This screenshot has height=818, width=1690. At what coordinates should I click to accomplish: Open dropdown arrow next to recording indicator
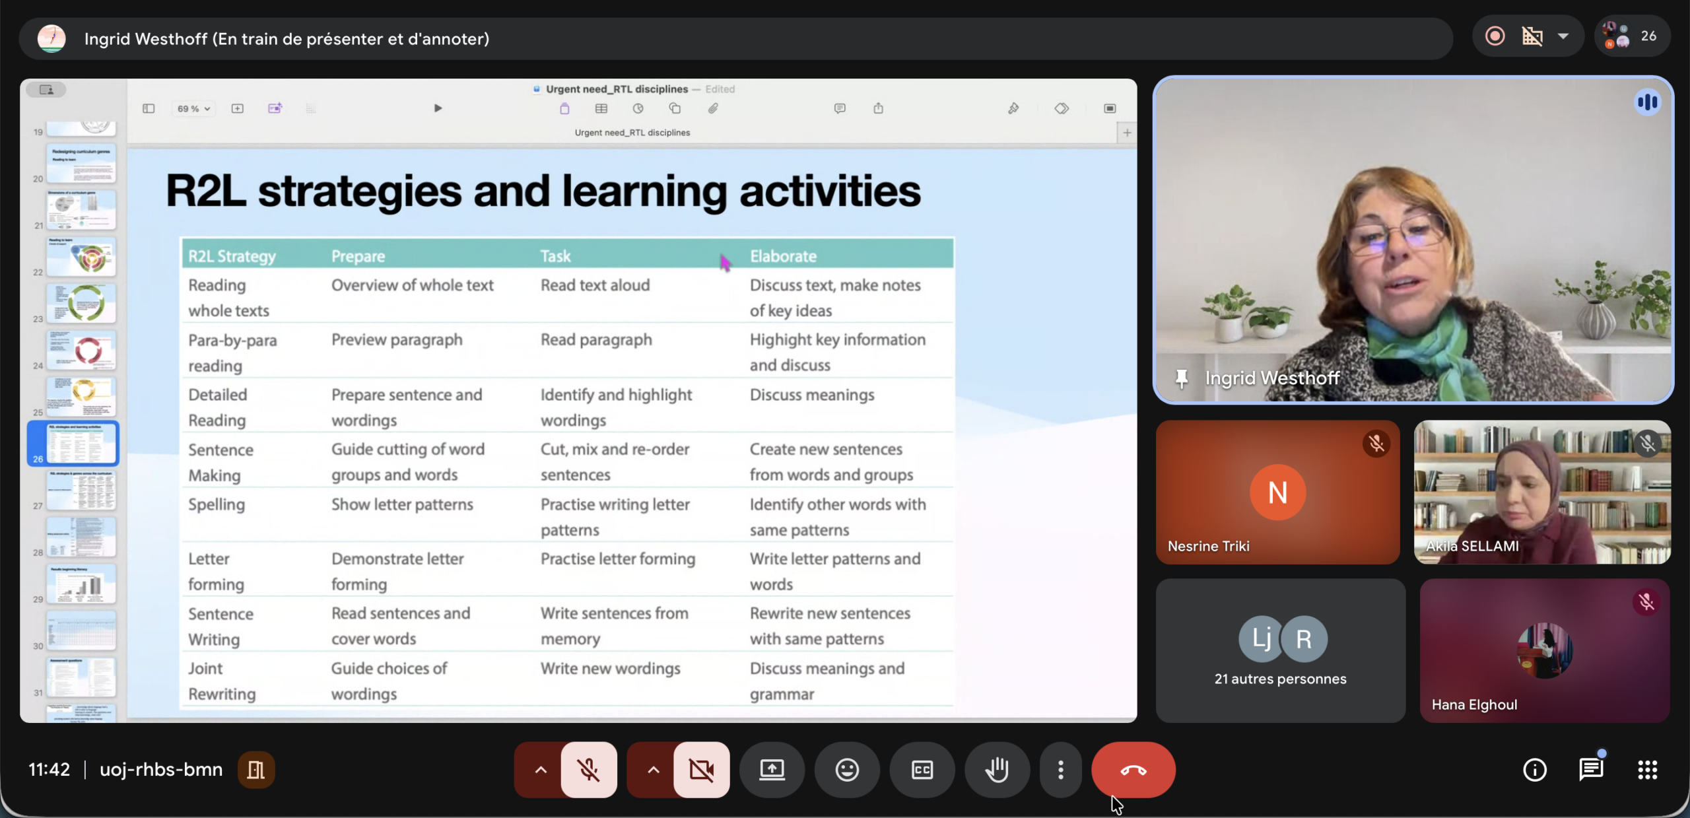click(x=1563, y=36)
